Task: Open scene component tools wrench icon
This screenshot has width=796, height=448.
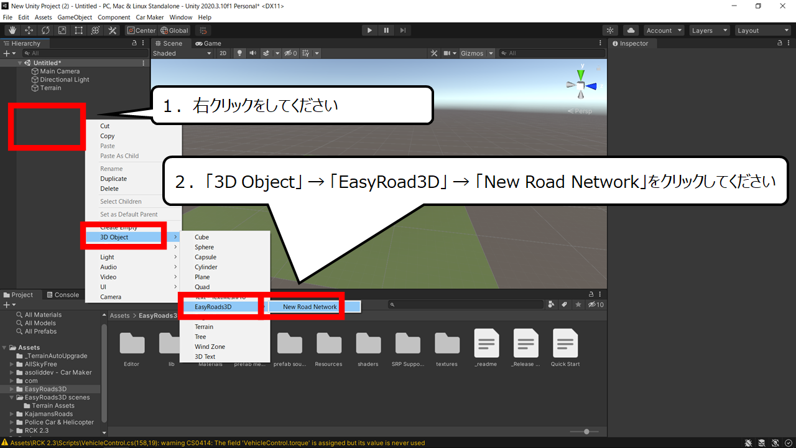Action: (x=435, y=54)
